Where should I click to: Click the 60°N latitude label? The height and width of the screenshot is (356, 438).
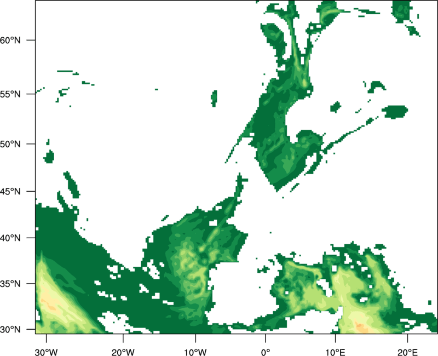10,40
